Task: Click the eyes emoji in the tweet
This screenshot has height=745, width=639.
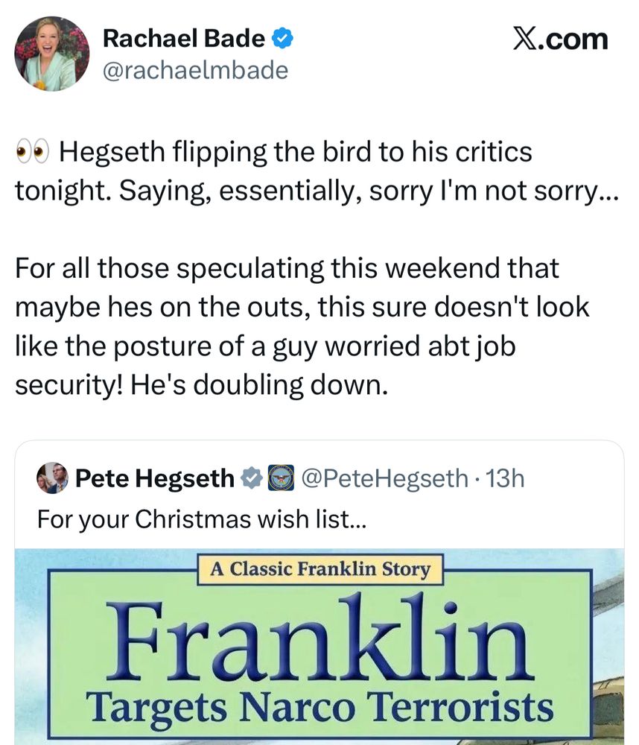Action: pyautogui.click(x=32, y=153)
